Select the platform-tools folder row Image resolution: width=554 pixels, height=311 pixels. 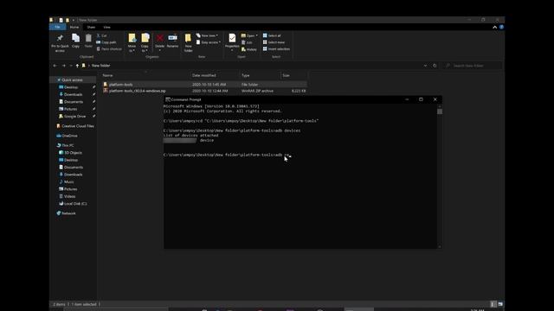[x=204, y=85]
